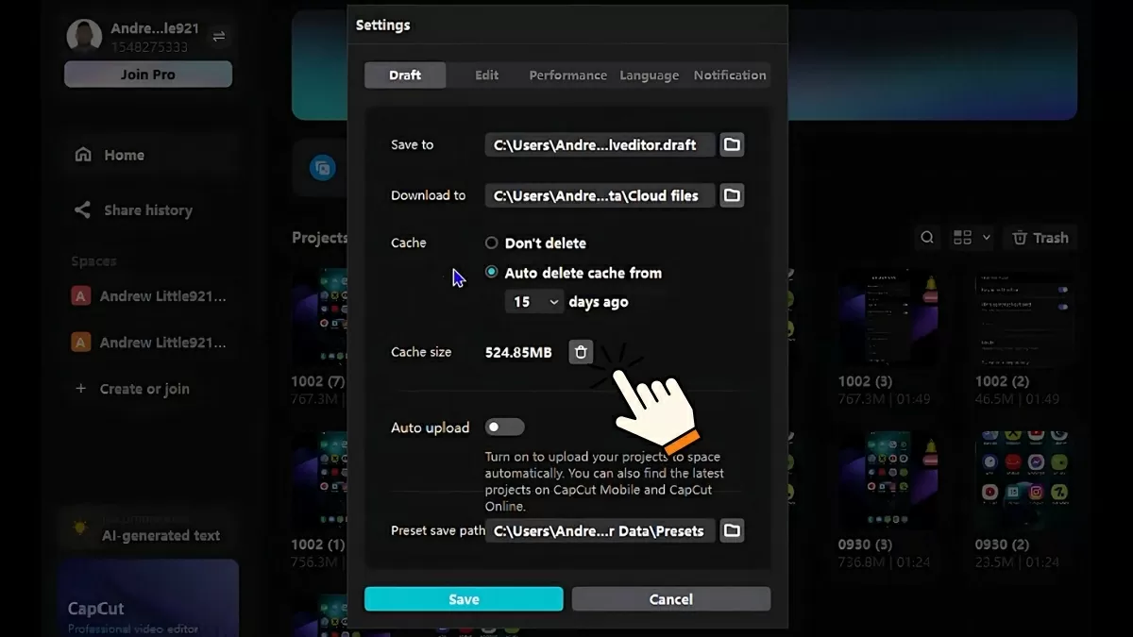This screenshot has height=637, width=1133.
Task: Open folder browser for Download to path
Action: tap(732, 195)
